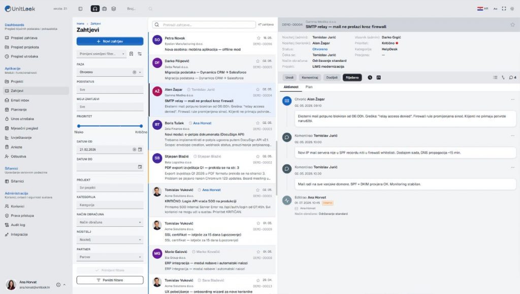This screenshot has width=520, height=294.
Task: Click the priority slider left handle at Nisko
Action: pyautogui.click(x=79, y=126)
